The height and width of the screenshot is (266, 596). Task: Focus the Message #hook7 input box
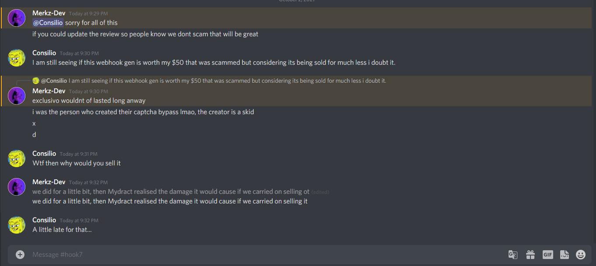[x=267, y=255]
